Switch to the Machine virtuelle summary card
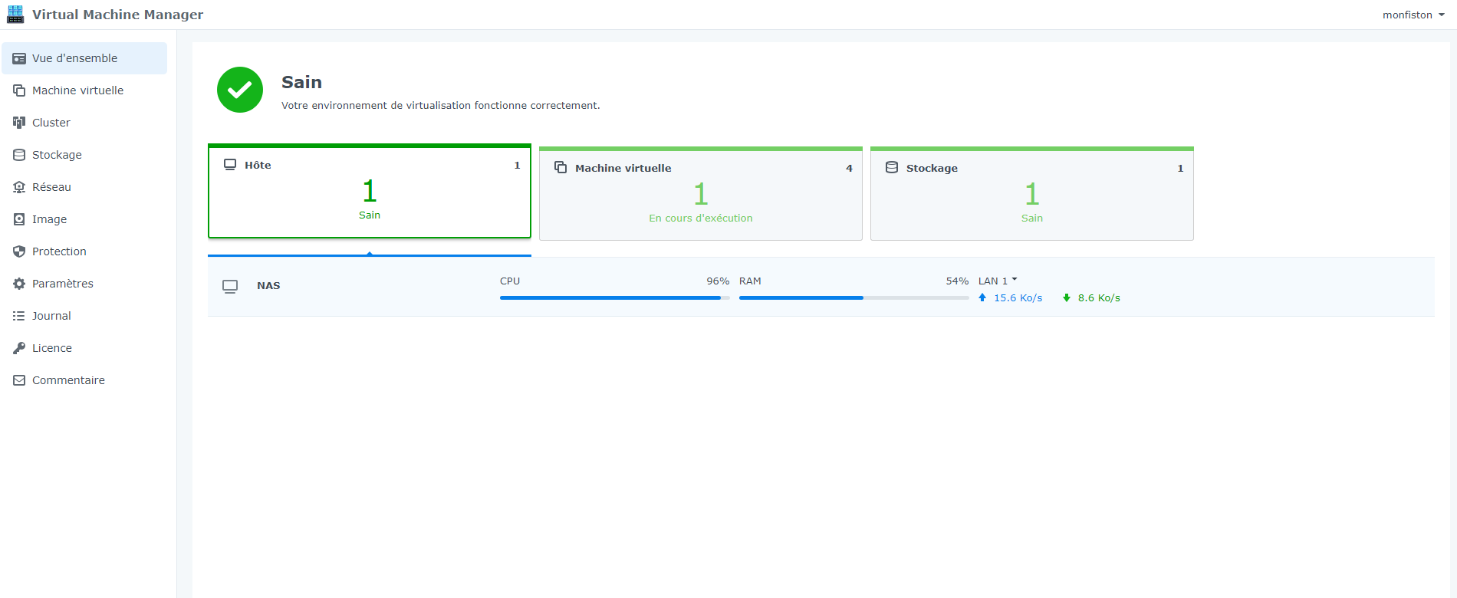This screenshot has width=1457, height=598. click(700, 195)
